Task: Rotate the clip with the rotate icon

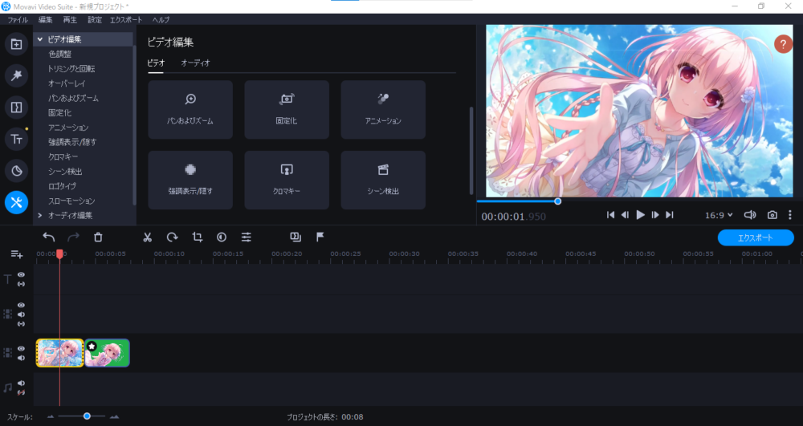Action: [x=172, y=237]
